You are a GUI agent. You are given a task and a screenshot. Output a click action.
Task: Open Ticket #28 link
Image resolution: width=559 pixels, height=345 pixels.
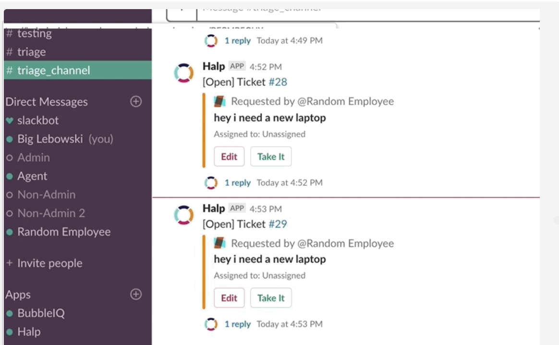[278, 82]
